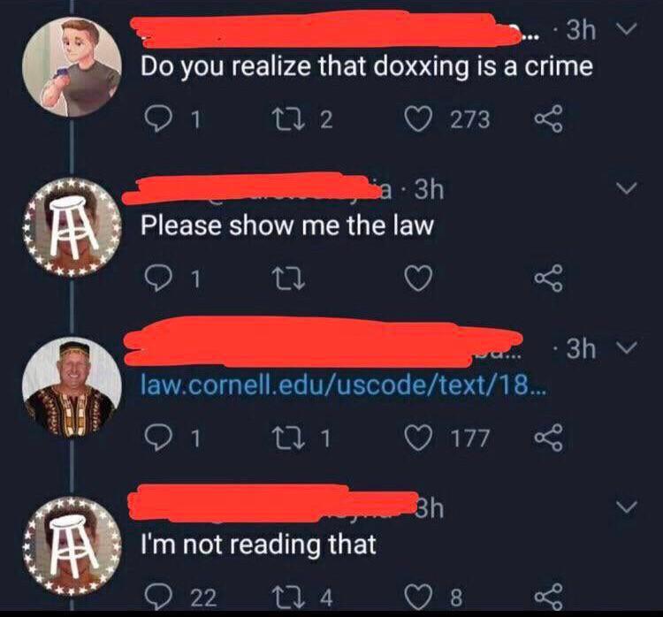The width and height of the screenshot is (663, 617).
Task: Share the 'Please show me the law' tweet
Action: (548, 278)
